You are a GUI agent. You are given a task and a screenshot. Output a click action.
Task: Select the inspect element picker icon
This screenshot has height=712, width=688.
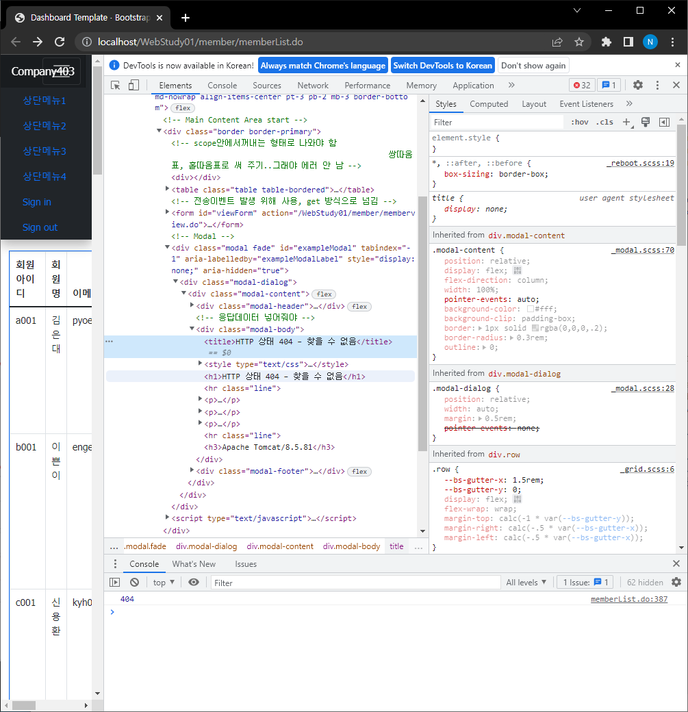[115, 86]
